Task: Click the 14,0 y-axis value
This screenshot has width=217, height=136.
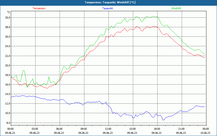Action: pyautogui.click(x=8, y=94)
